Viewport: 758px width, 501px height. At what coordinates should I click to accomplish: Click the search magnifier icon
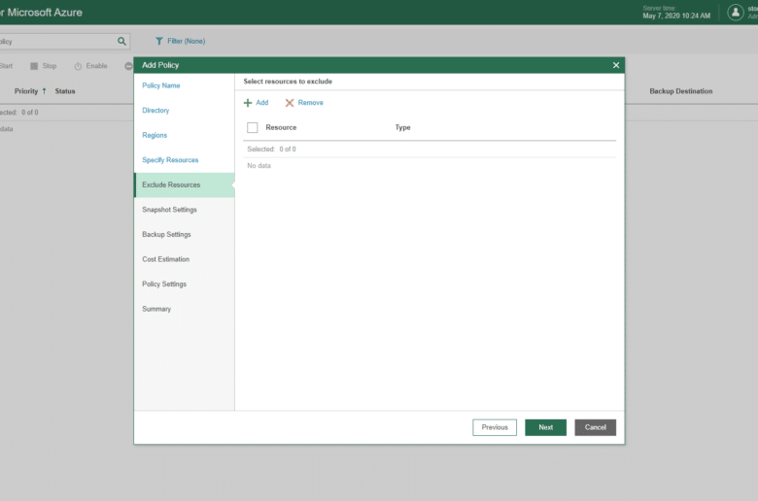tap(121, 42)
